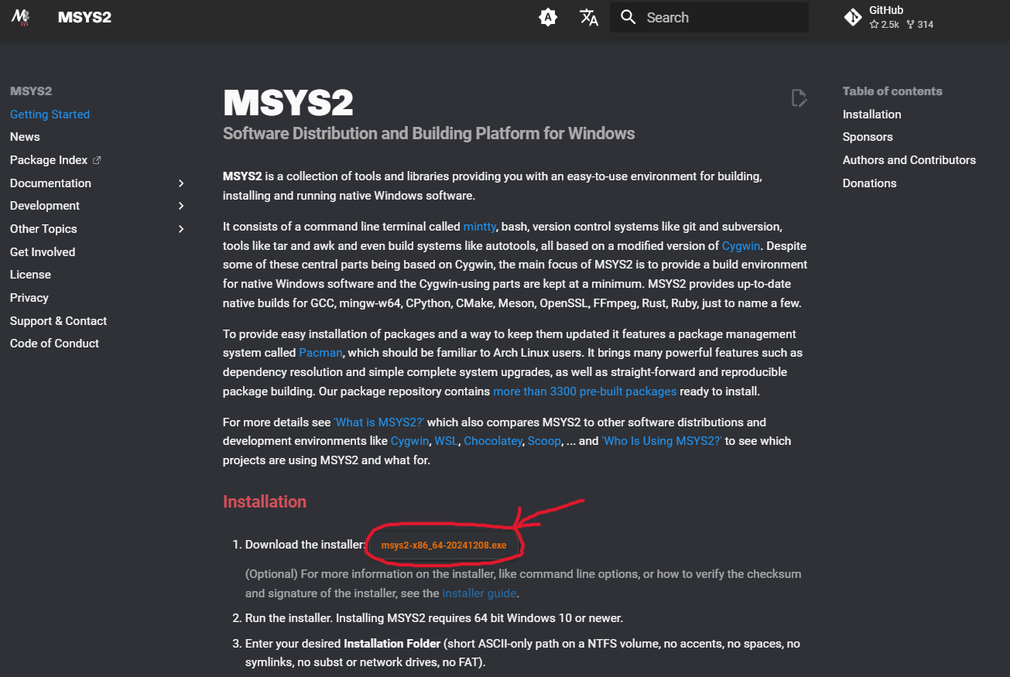Open the installer guide link

click(x=479, y=593)
